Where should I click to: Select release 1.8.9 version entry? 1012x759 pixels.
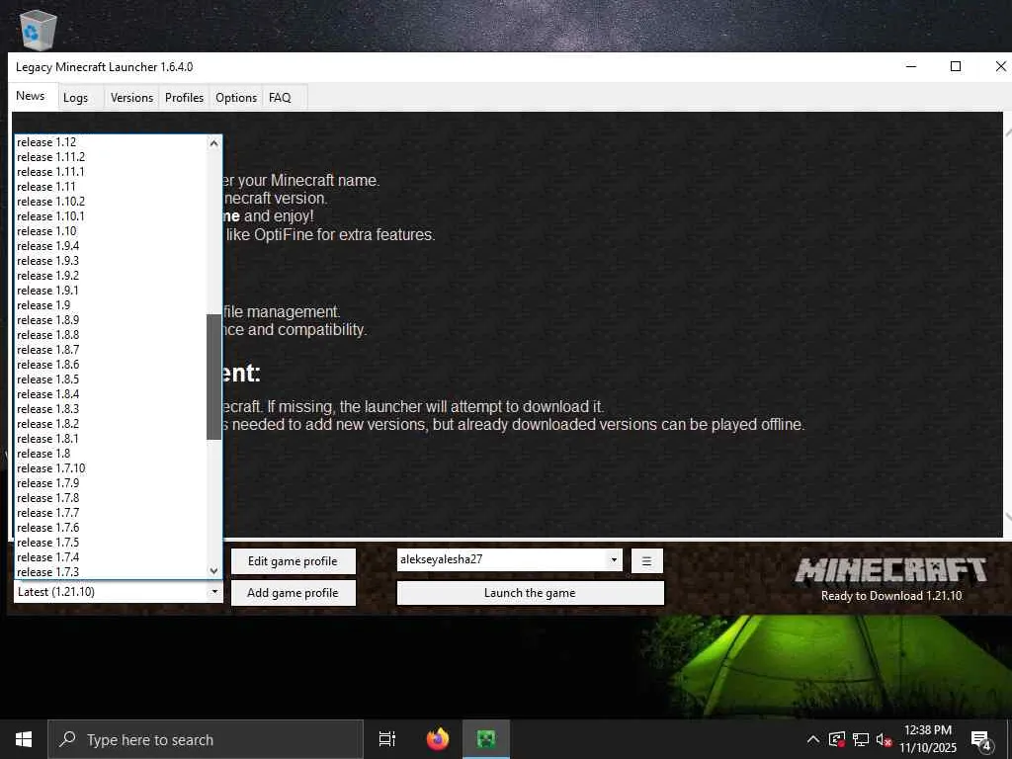point(111,320)
